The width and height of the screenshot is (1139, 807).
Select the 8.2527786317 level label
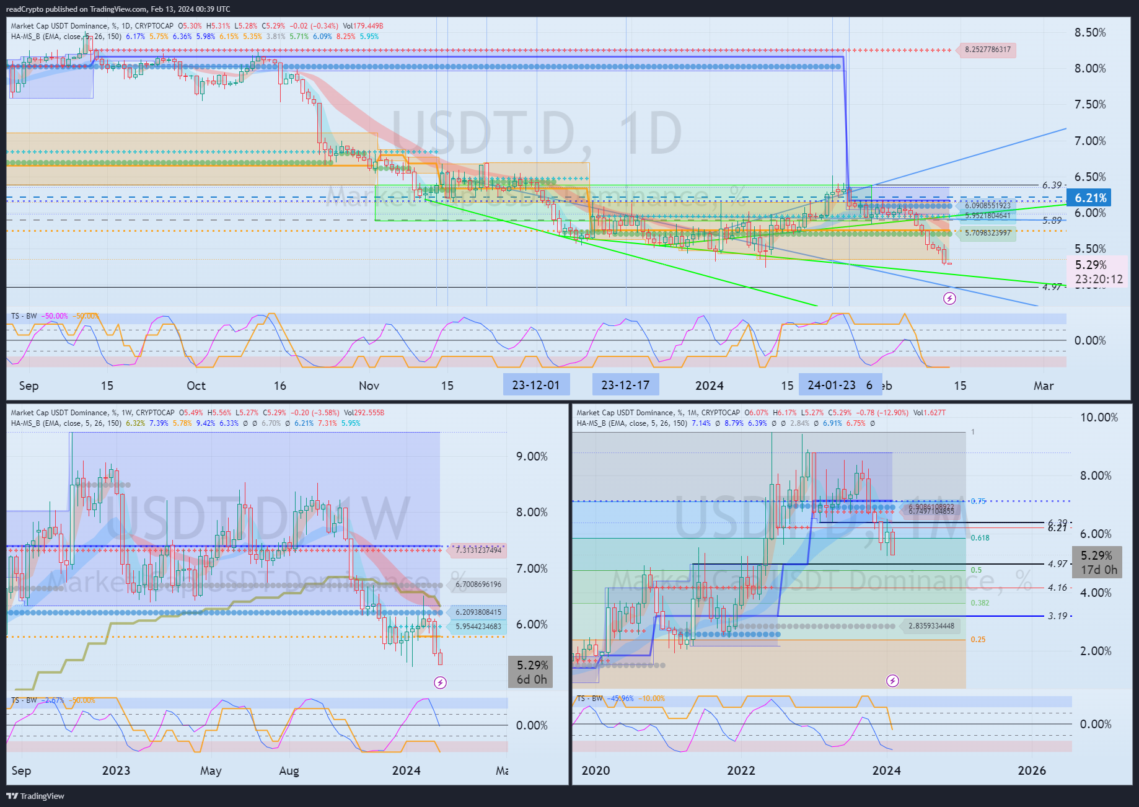tap(987, 50)
